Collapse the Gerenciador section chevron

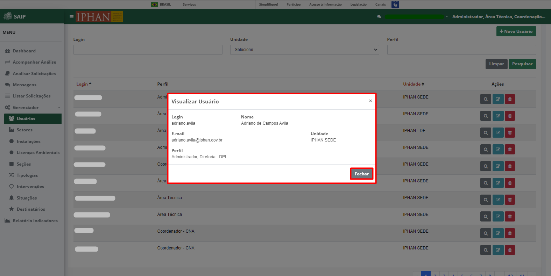(x=59, y=108)
